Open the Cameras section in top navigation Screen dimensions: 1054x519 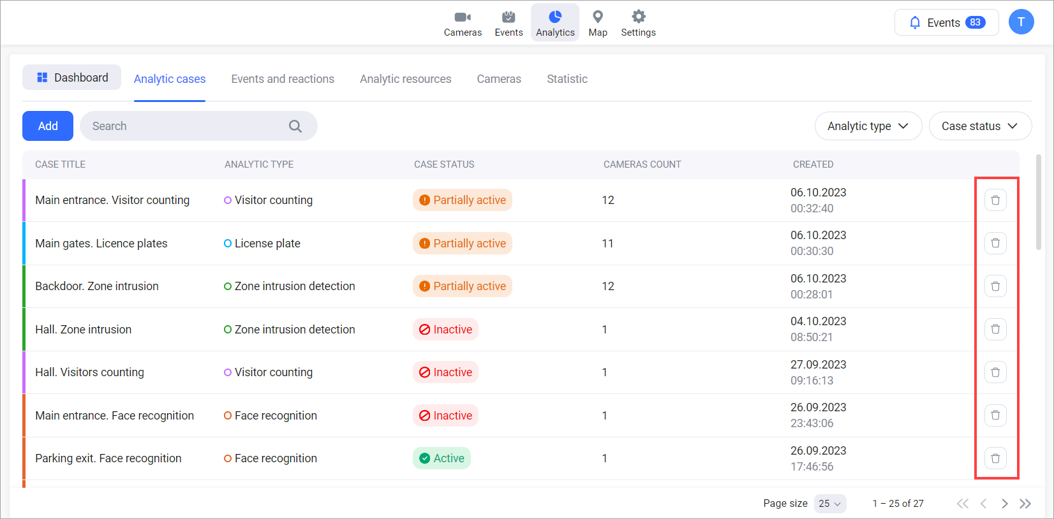pos(463,24)
